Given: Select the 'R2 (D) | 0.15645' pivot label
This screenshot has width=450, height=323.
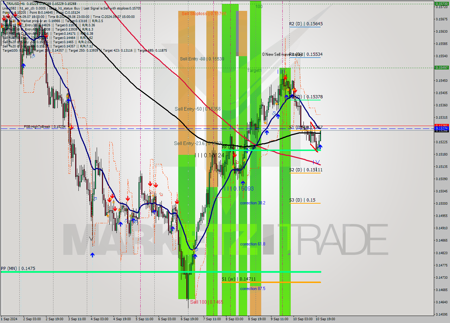Looking at the screenshot, I should pyautogui.click(x=306, y=24).
